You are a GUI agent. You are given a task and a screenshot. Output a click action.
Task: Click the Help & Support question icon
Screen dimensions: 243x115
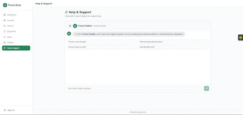coord(5,48)
